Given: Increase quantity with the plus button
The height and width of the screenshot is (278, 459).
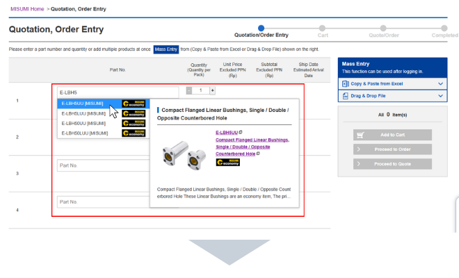Looking at the screenshot, I should pyautogui.click(x=213, y=90).
